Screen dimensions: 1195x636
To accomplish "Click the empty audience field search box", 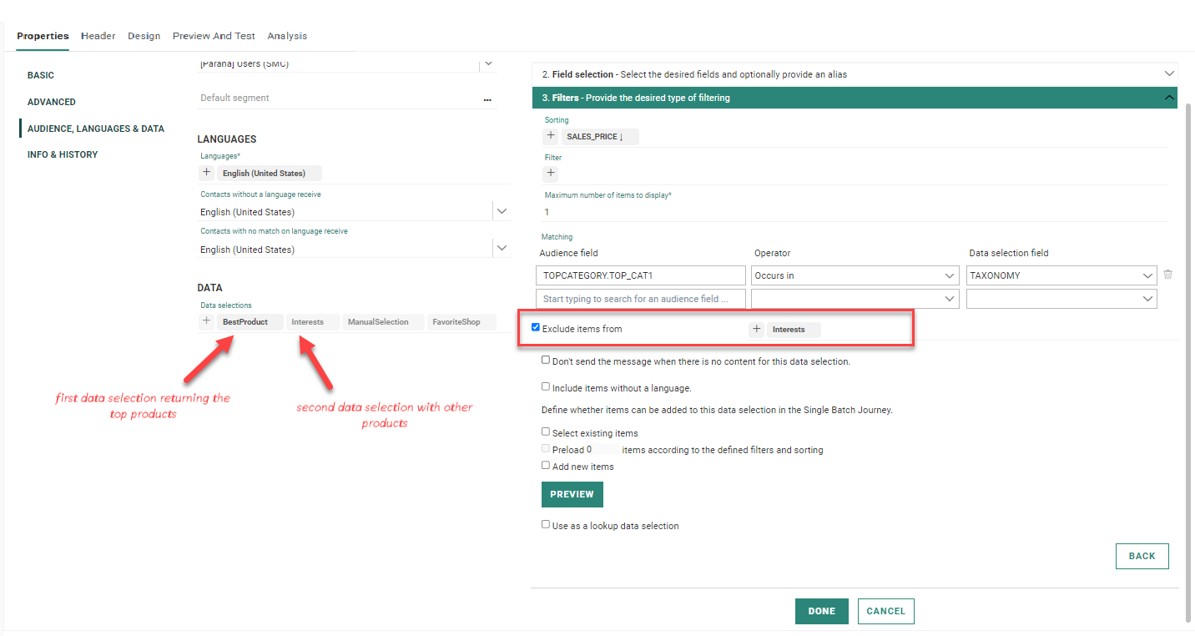I will (x=641, y=299).
